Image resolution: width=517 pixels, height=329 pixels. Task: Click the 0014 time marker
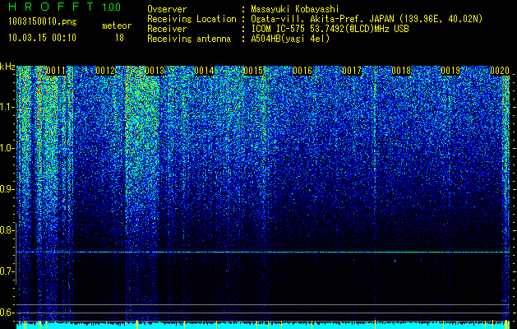204,71
